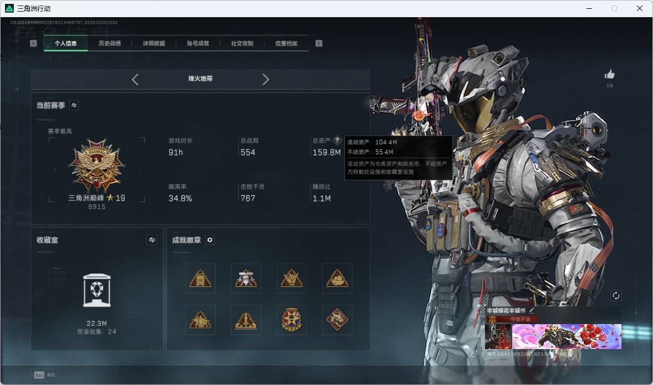Switch to previous game mode with left arrow
653x385 pixels.
135,79
